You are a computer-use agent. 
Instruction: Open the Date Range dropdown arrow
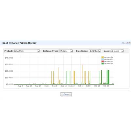(x=100, y=51)
